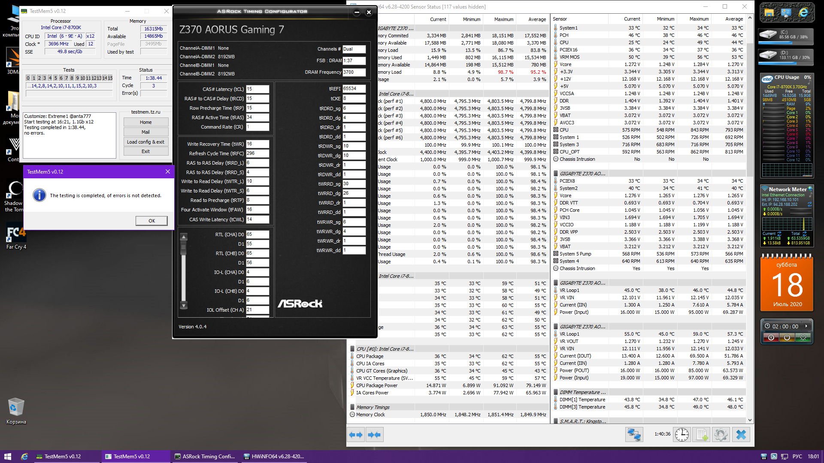Click the red shutdown button on timer gadget
Viewport: 824px width, 463px height.
[x=771, y=338]
